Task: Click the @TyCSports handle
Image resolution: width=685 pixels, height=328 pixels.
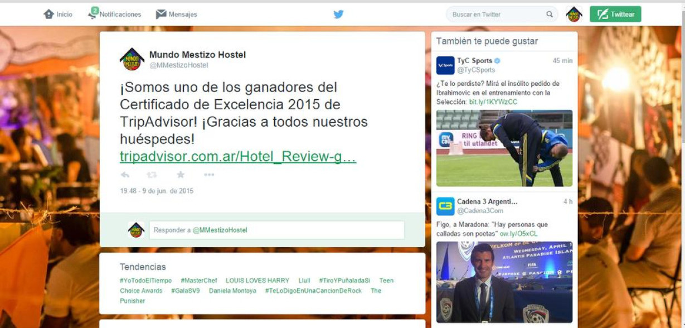Action: pyautogui.click(x=476, y=70)
